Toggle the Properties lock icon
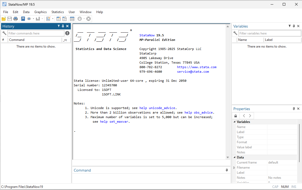Image resolution: width=302 pixels, height=190 pixels. 235,116
